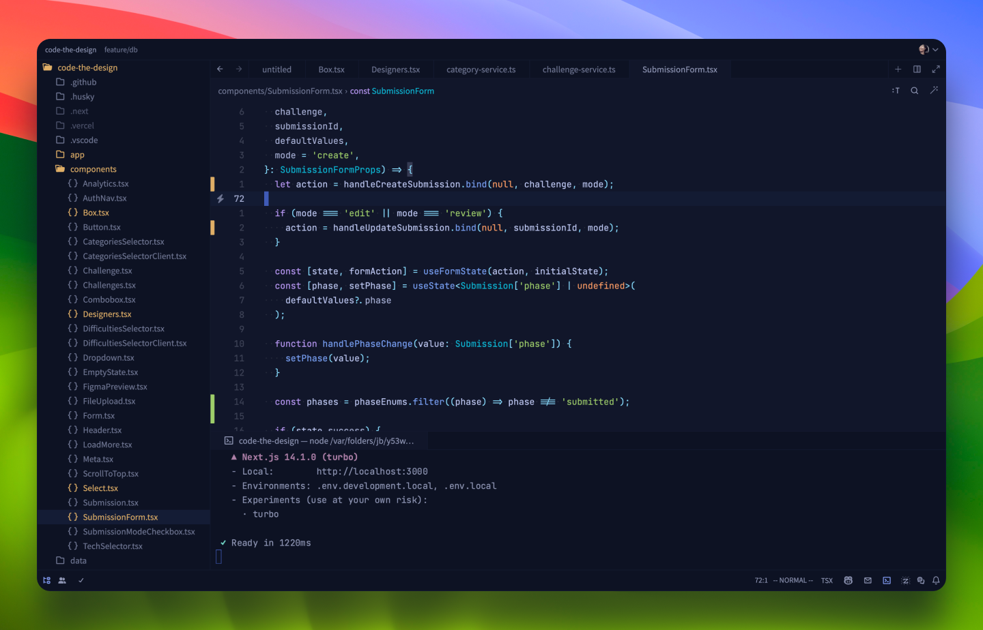Collapse the code-the-design root folder

click(124, 67)
